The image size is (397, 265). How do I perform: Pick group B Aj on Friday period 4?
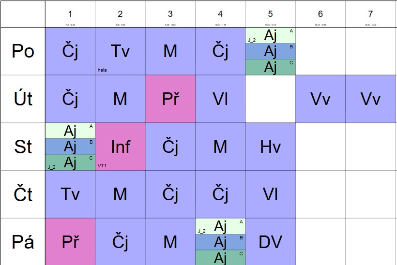pyautogui.click(x=220, y=242)
